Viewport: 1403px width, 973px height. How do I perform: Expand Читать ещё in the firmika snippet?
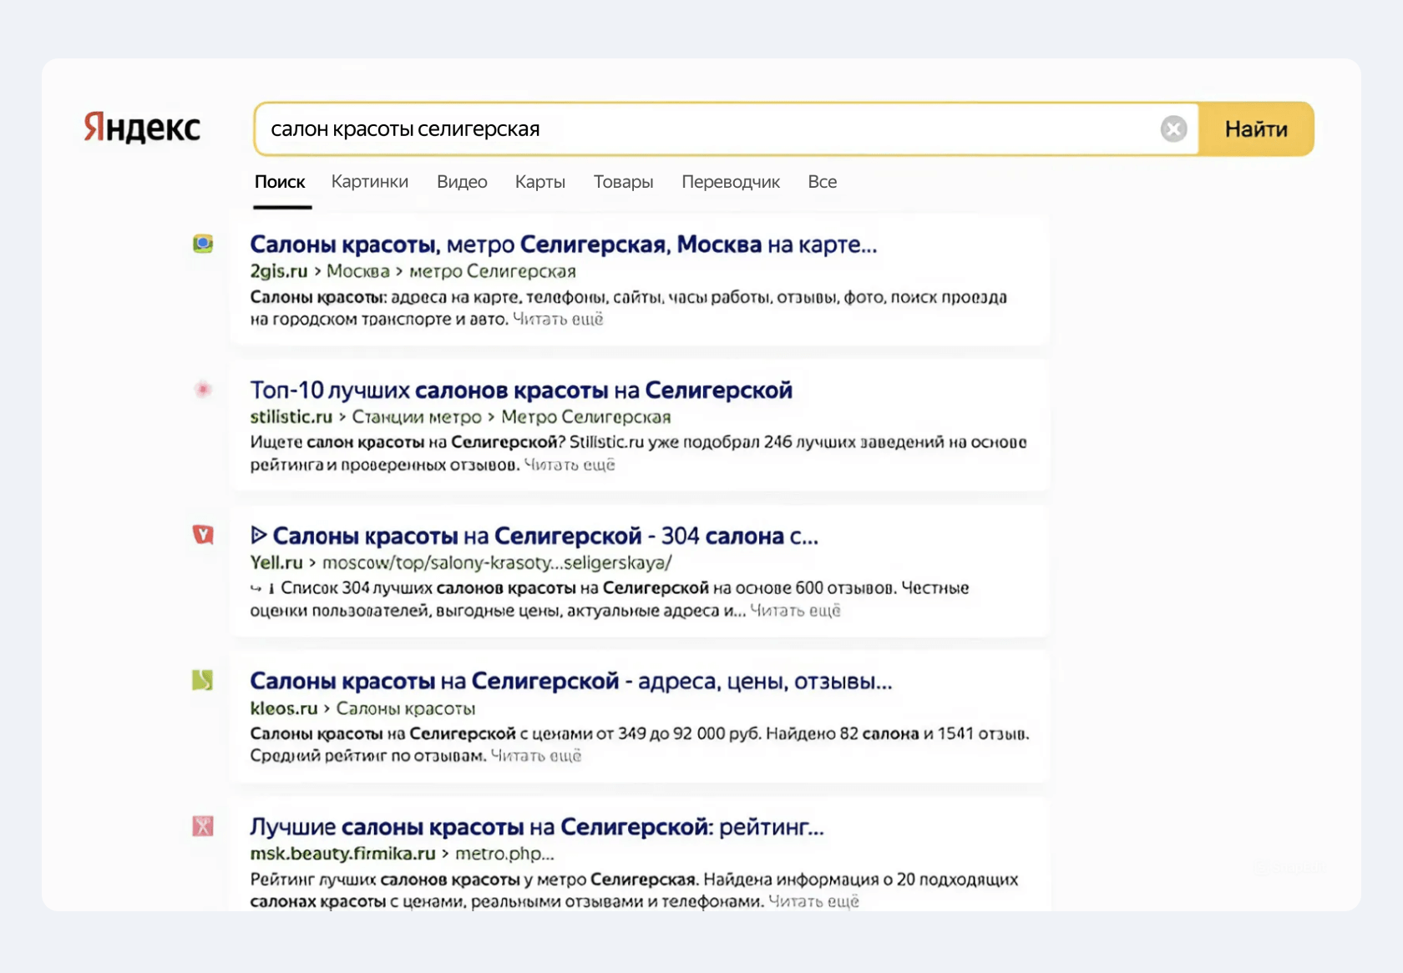[x=813, y=901]
